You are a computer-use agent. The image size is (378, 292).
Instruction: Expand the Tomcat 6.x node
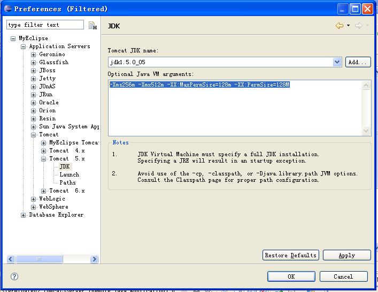pyautogui.click(x=43, y=191)
